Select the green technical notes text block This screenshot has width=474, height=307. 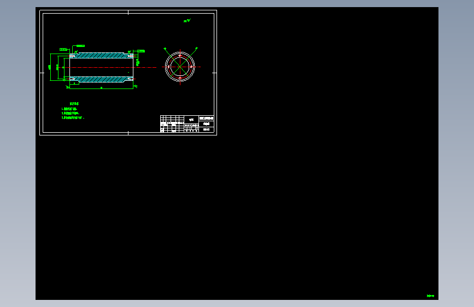[73, 111]
